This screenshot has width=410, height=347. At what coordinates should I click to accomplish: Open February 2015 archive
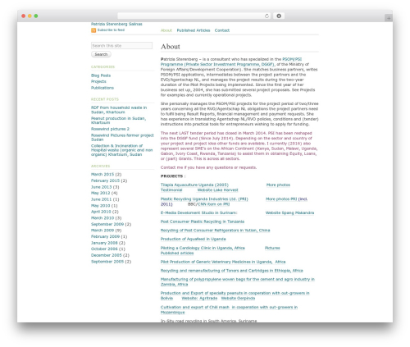click(x=105, y=180)
